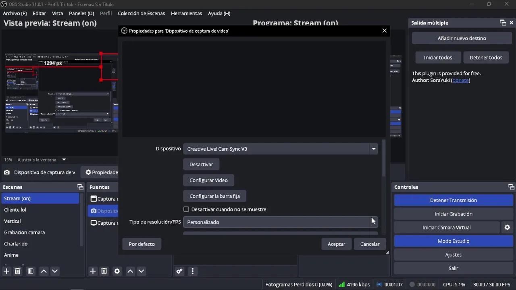Expand the preview zoom 'Ajustar a la ventana' dropdown
Image resolution: width=516 pixels, height=290 pixels.
pos(64,160)
